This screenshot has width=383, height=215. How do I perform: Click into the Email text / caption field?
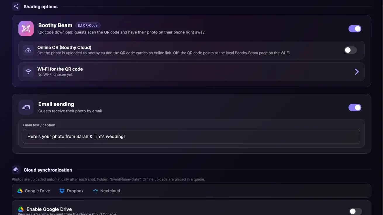point(191,136)
